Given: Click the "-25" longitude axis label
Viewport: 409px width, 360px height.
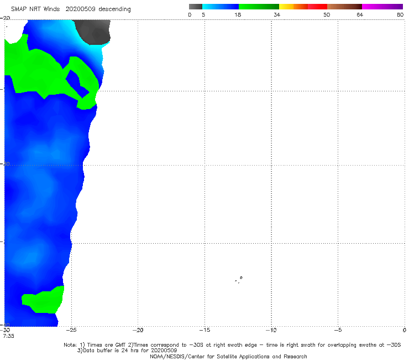Looking at the screenshot, I should point(71,330).
